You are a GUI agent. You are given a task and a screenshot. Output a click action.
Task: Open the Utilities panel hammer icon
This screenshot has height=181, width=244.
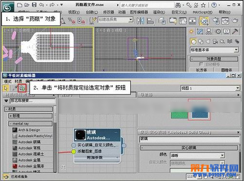[x=235, y=31]
